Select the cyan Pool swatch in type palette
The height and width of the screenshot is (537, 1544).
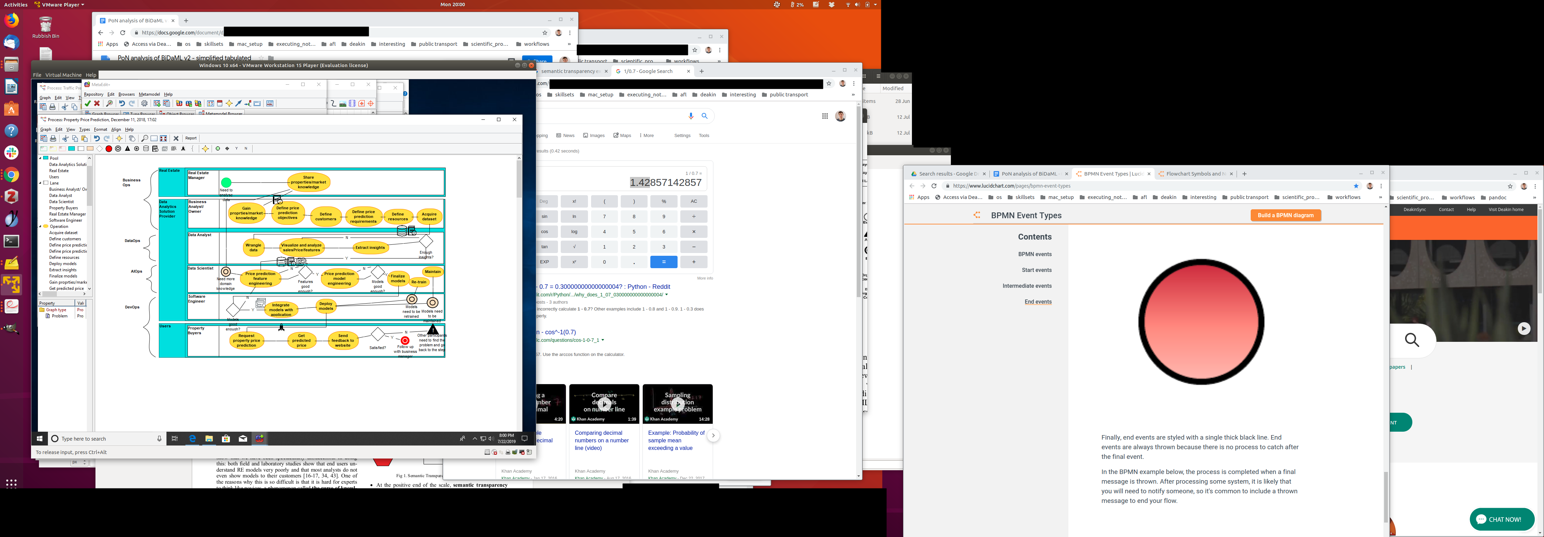click(x=71, y=148)
